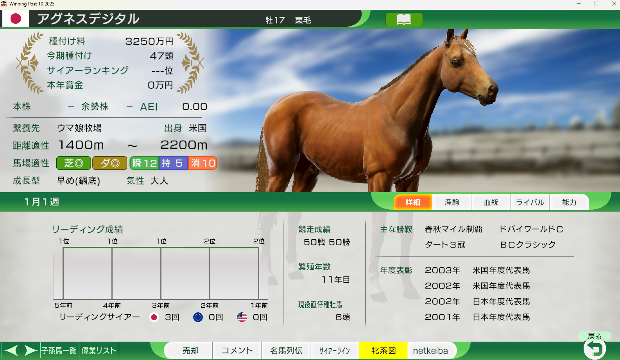The image size is (620, 360).
Task: Close the Winning Post window
Action: (614, 4)
